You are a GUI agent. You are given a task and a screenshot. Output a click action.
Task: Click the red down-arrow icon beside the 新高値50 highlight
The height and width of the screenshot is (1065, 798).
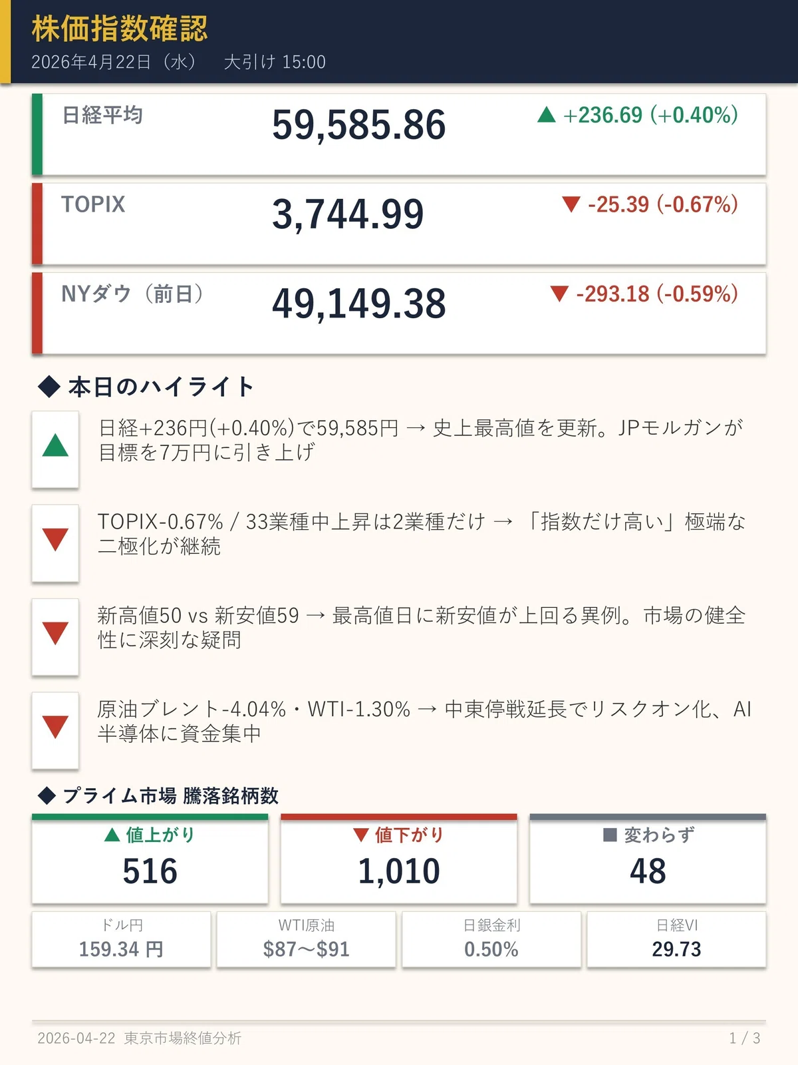[55, 633]
